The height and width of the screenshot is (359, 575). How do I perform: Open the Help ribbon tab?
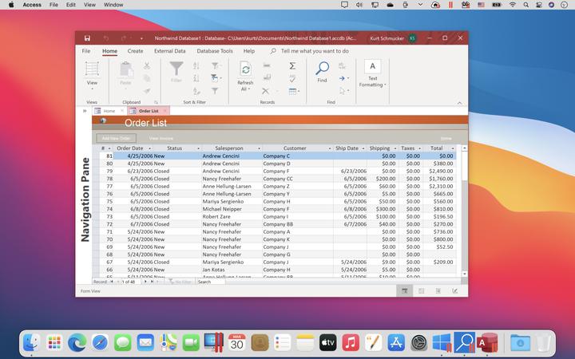(x=249, y=51)
